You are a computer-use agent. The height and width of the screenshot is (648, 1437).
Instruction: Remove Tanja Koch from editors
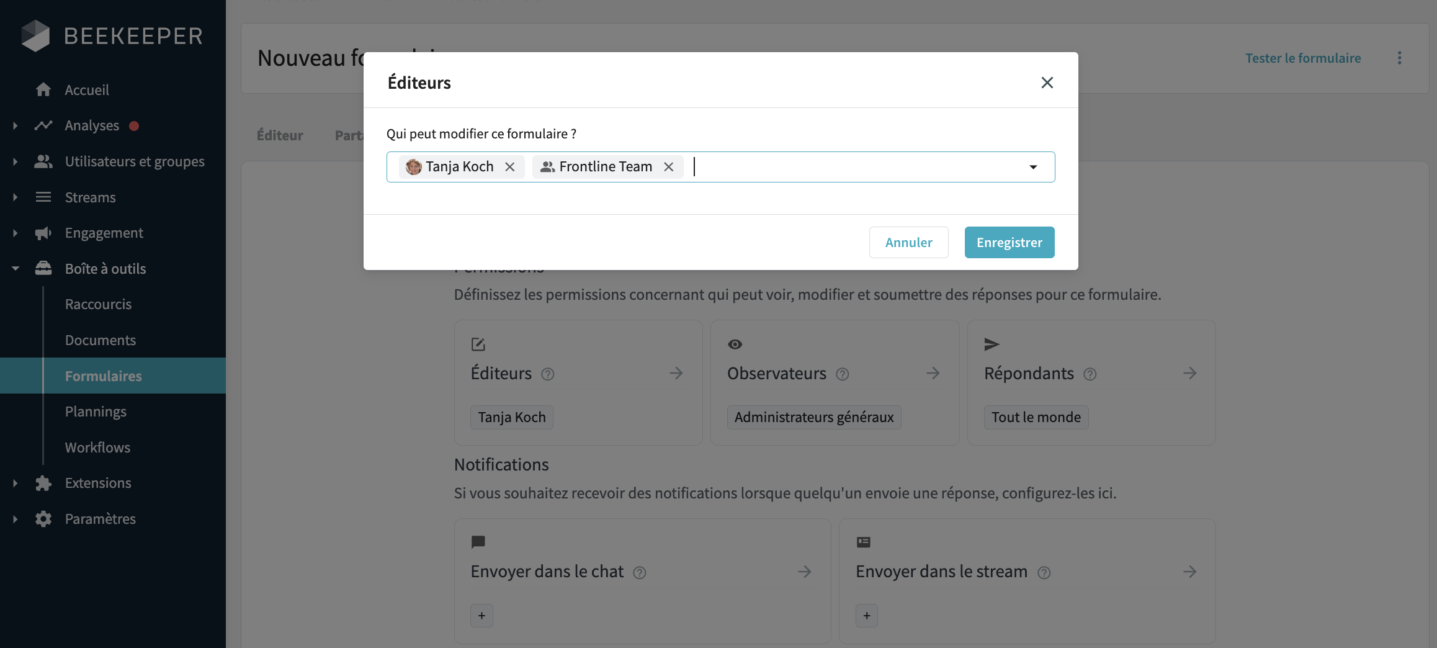point(509,167)
